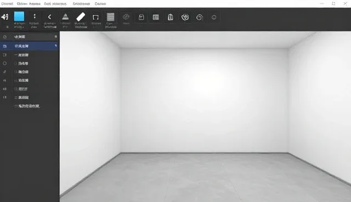Click the framed-picture toolbar icon
Image resolution: width=351 pixels, height=202 pixels.
(x=156, y=17)
